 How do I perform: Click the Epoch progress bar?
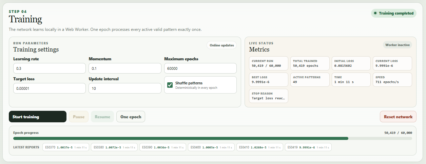click(x=213, y=138)
